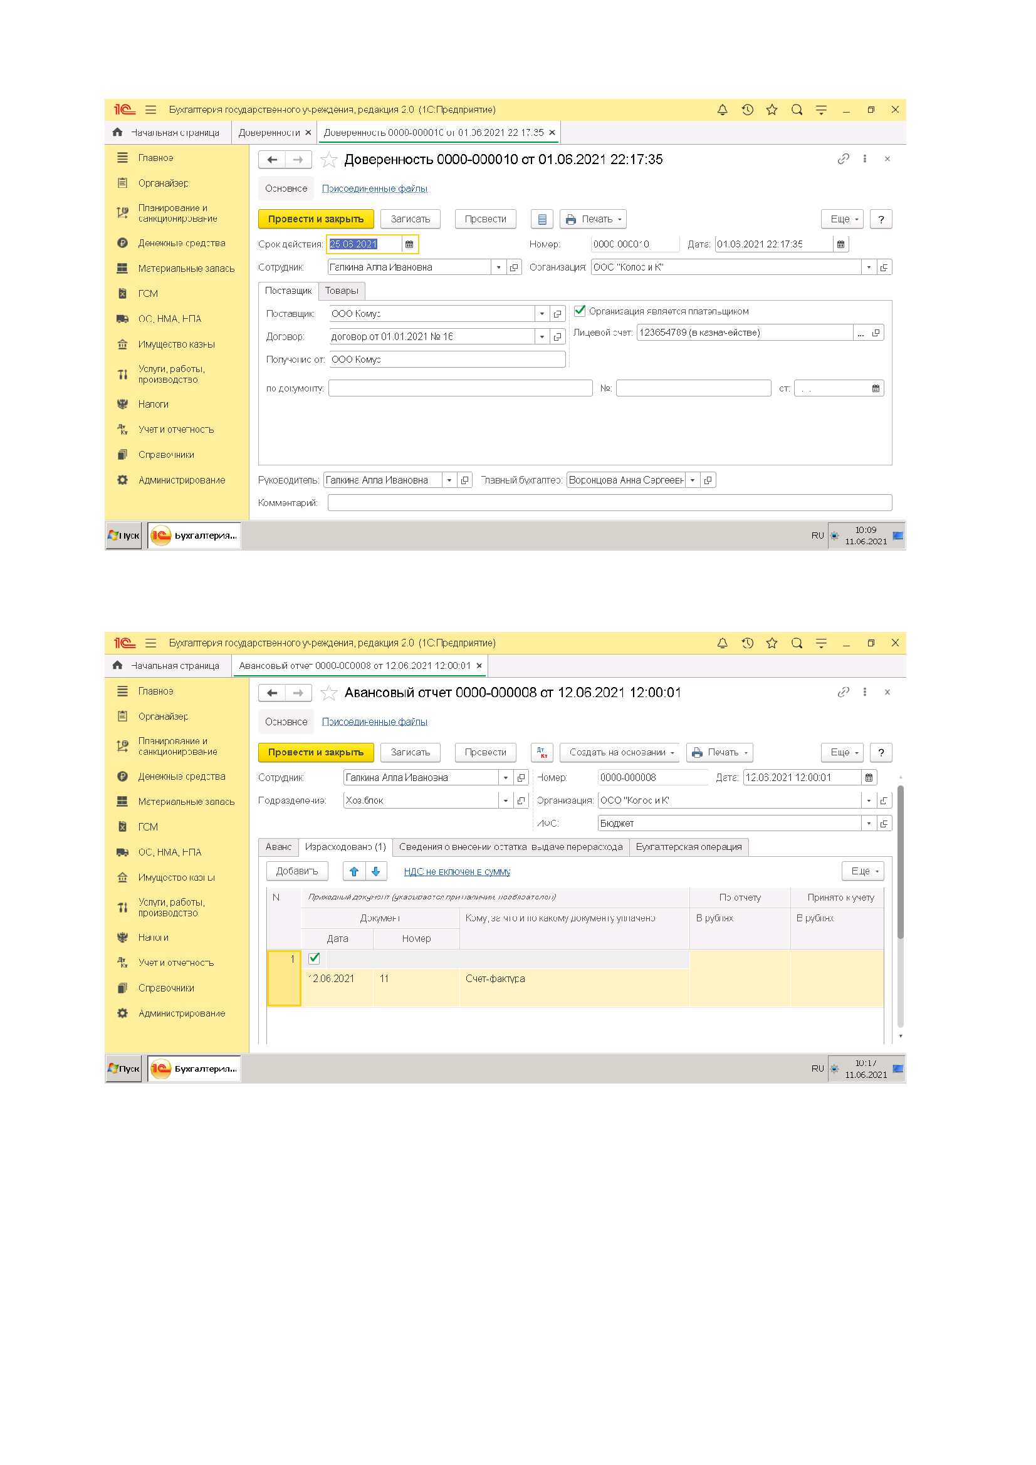Click Провести и закрыть in Доверенность
The width and height of the screenshot is (1036, 1465).
[315, 219]
